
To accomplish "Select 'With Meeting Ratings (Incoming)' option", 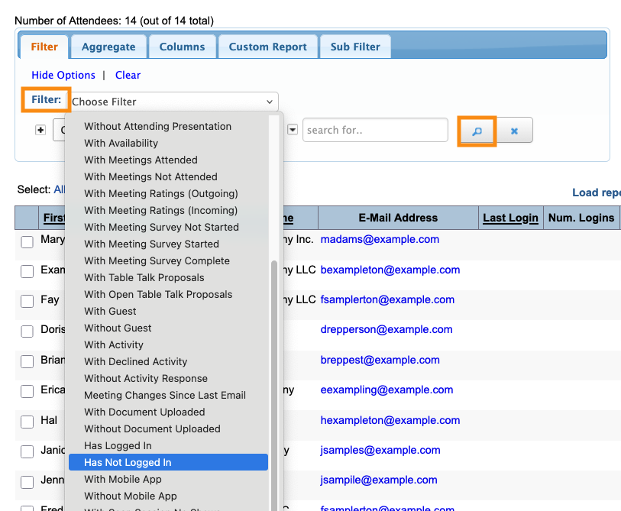I will click(168, 210).
